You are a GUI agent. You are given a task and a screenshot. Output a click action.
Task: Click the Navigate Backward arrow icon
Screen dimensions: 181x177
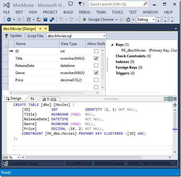tap(9, 19)
